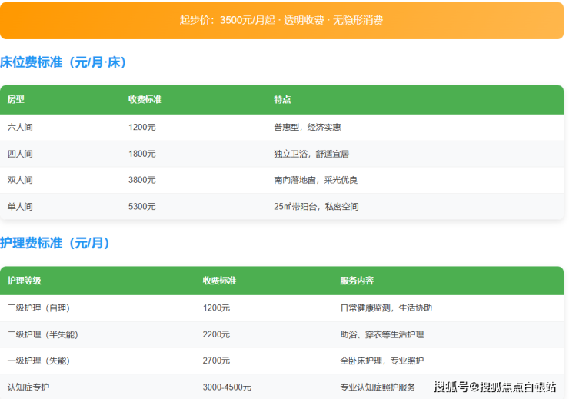Select the 床位费标准 section heading

point(64,62)
